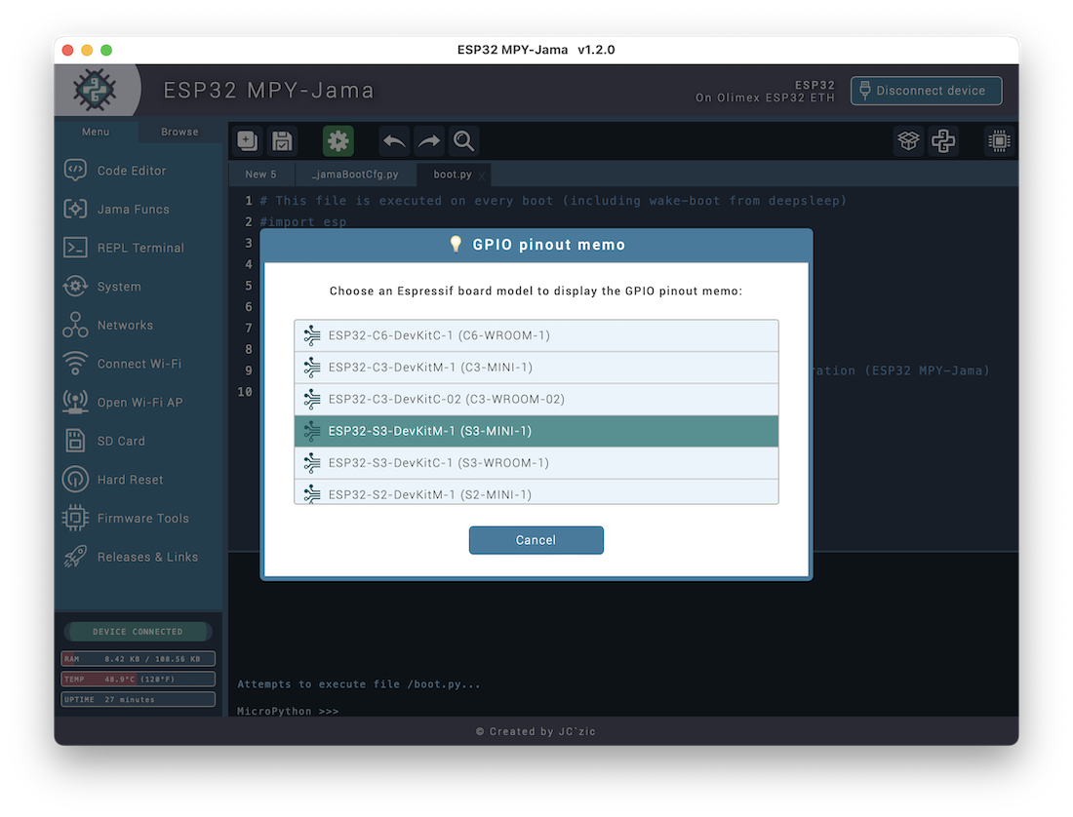
Task: Choose ESP32-C6-DevKitC-1 (C6-WROOM-1) board
Action: 536,335
